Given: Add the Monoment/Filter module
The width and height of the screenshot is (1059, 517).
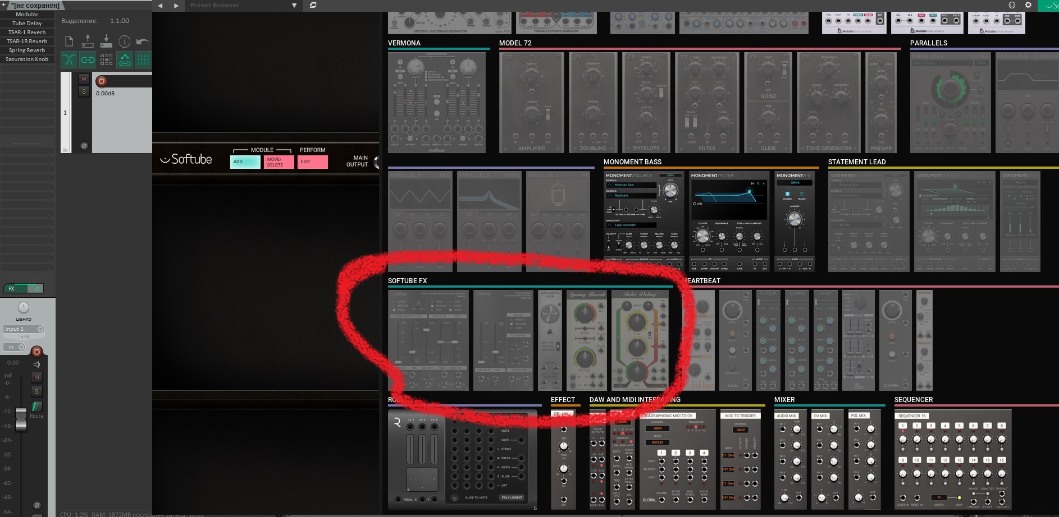Looking at the screenshot, I should pos(729,221).
